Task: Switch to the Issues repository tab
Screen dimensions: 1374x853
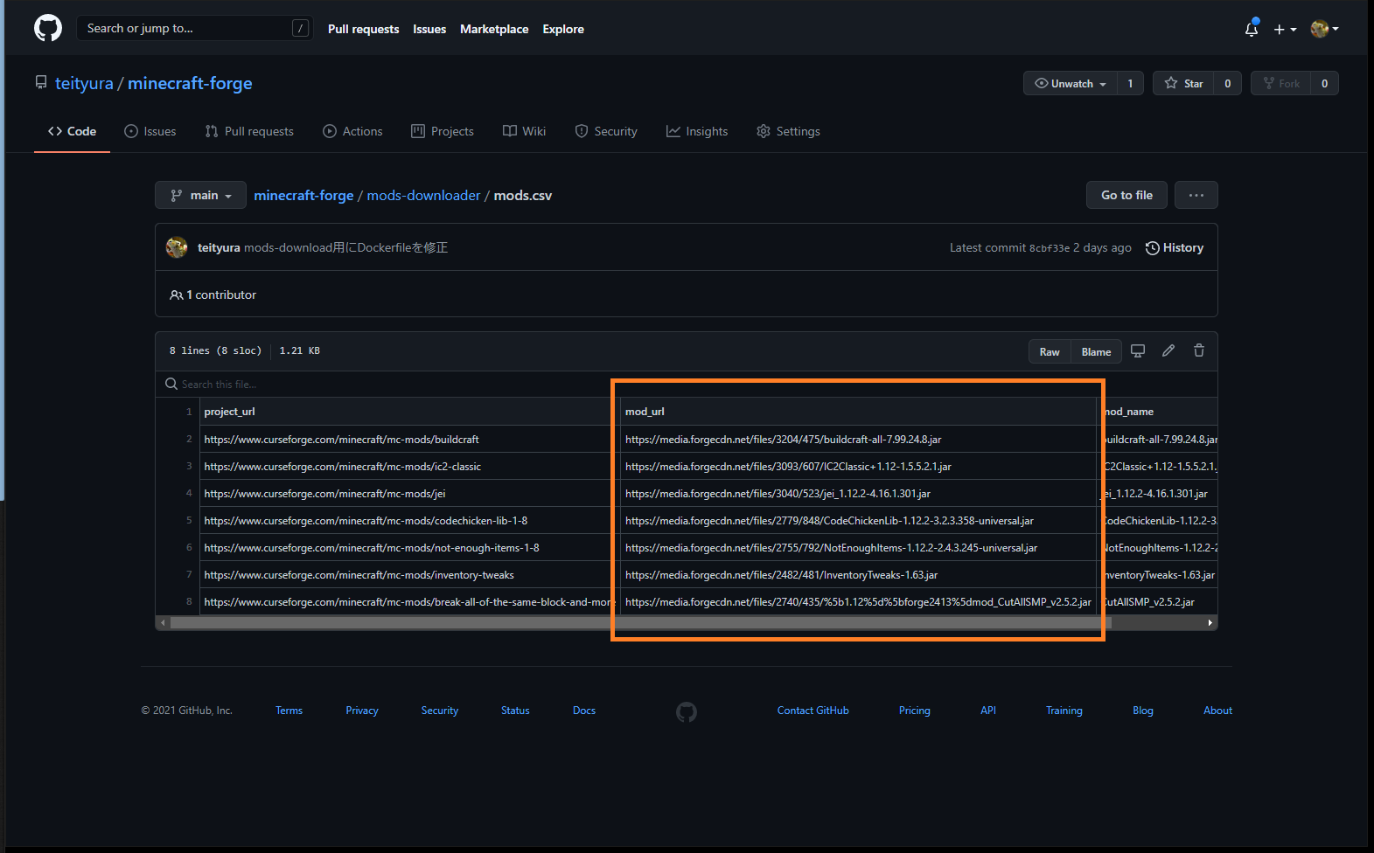Action: 150,131
